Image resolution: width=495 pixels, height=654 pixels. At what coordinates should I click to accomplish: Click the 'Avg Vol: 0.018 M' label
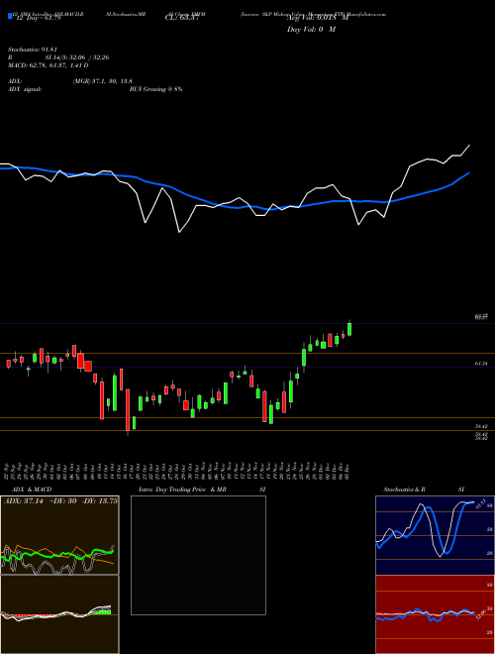[x=318, y=17]
